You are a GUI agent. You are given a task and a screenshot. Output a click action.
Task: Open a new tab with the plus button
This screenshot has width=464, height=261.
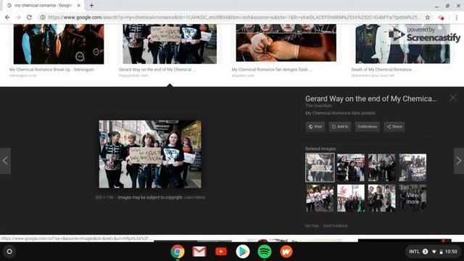[92, 5]
